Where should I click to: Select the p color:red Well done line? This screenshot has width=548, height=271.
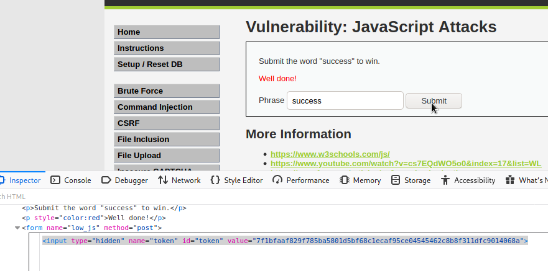[x=94, y=218]
